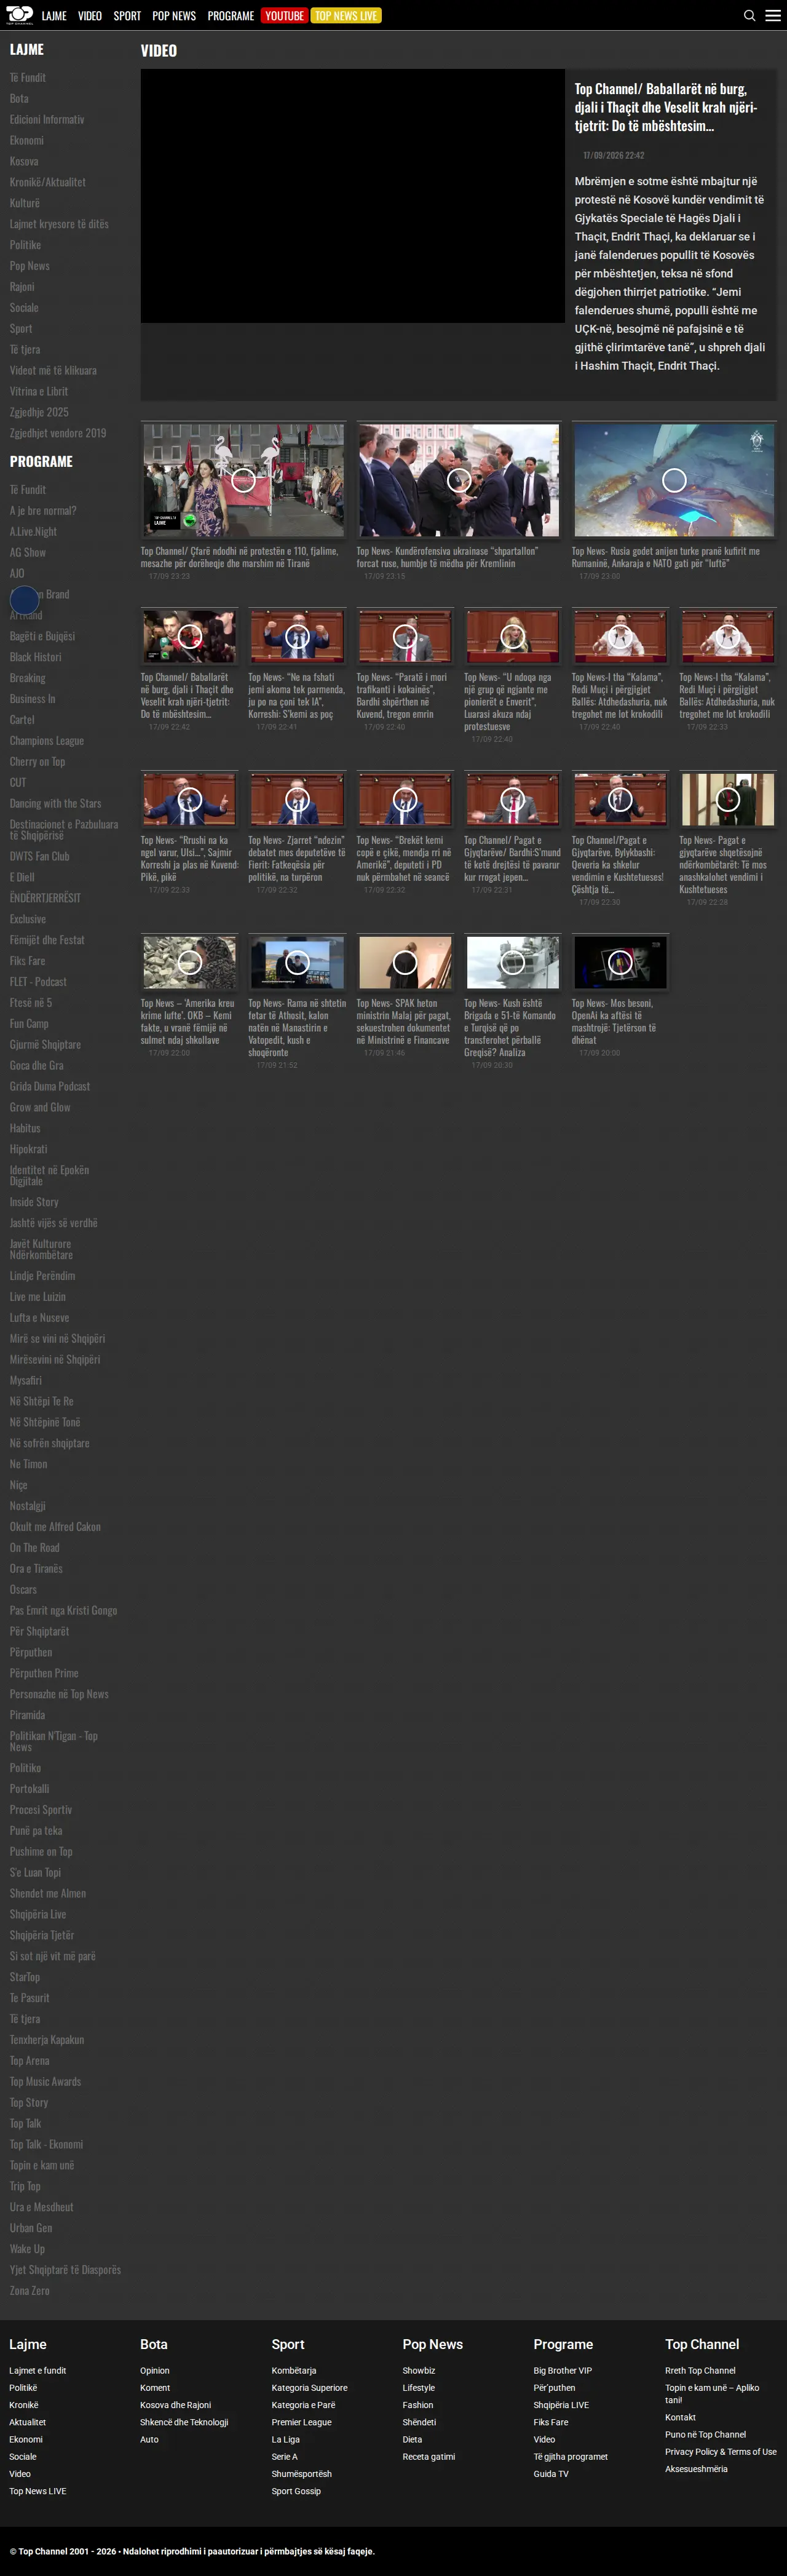Open Big Brother VIP footer link
The width and height of the screenshot is (787, 2576).
(x=563, y=2370)
